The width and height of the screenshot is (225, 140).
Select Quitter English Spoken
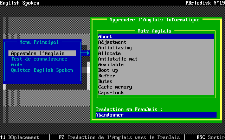click(x=42, y=70)
